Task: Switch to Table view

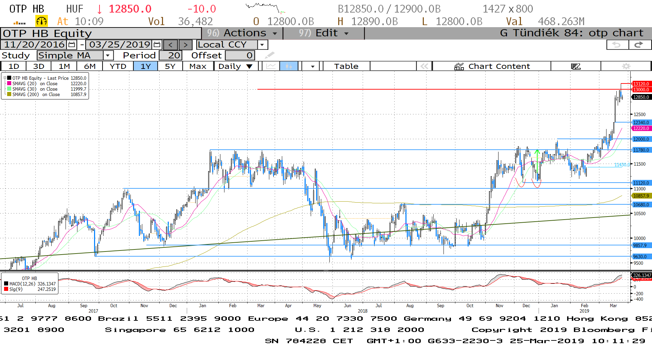Action: pos(346,66)
